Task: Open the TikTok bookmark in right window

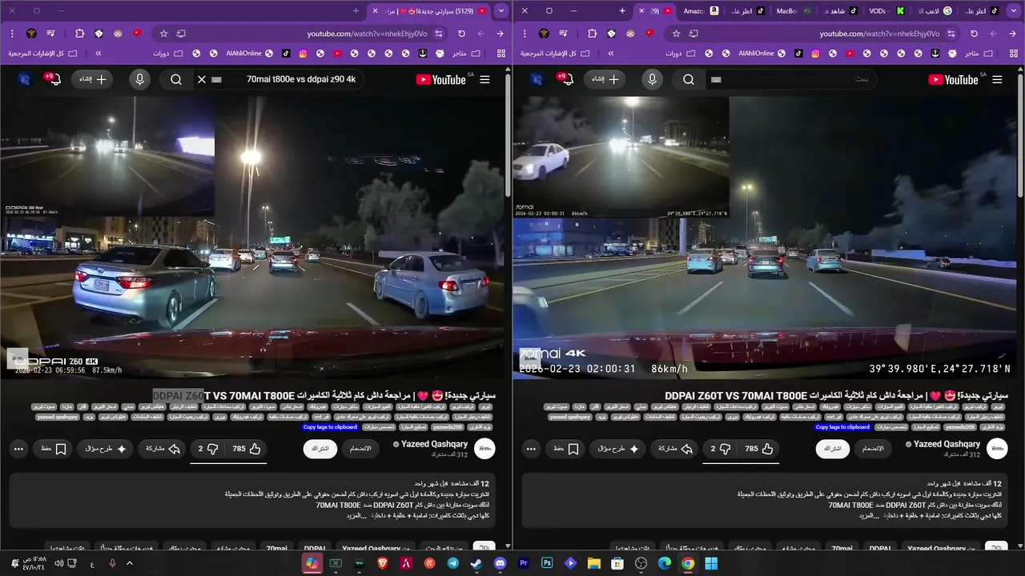Action: 798,54
